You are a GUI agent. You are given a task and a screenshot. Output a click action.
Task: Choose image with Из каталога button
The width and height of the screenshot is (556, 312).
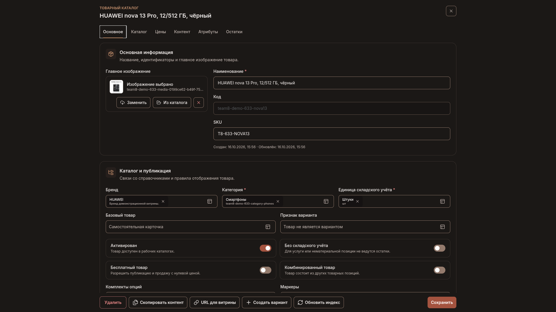click(x=172, y=102)
